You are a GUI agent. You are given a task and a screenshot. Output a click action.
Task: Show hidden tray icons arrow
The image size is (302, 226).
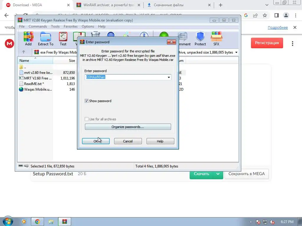[251, 222]
